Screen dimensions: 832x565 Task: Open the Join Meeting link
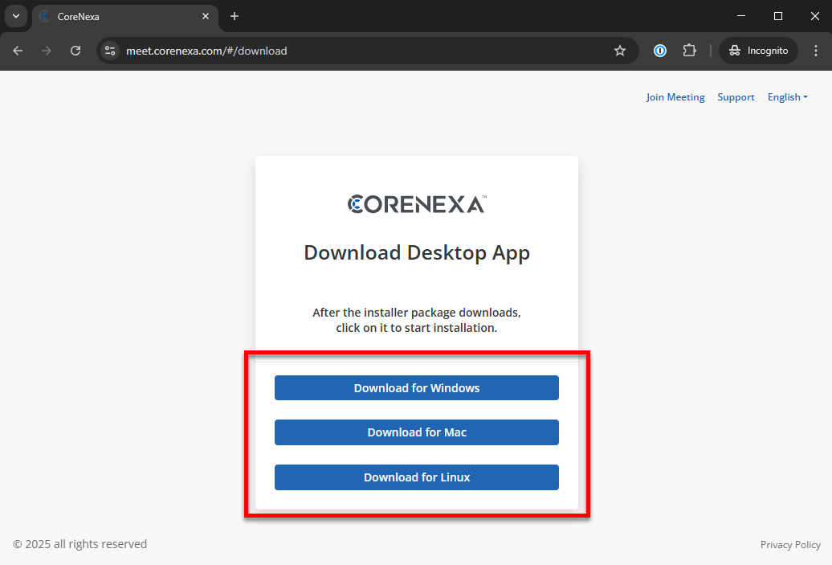click(x=675, y=96)
